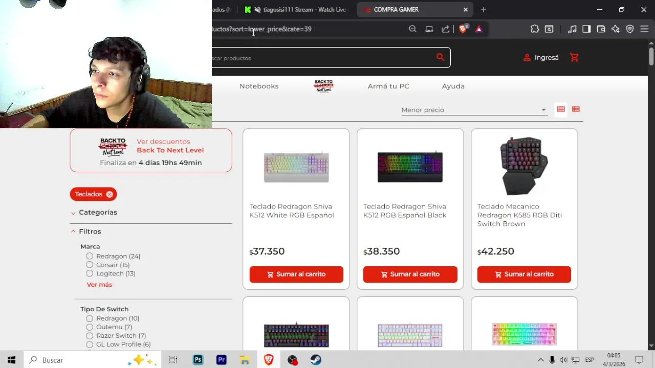Viewport: 655px width, 368px height.
Task: Remove the Teclados filter chip
Action: point(110,194)
